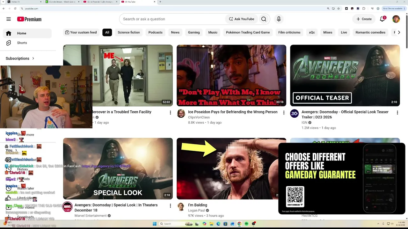Focus the YouTube search field
The width and height of the screenshot is (408, 229).
pyautogui.click(x=172, y=19)
